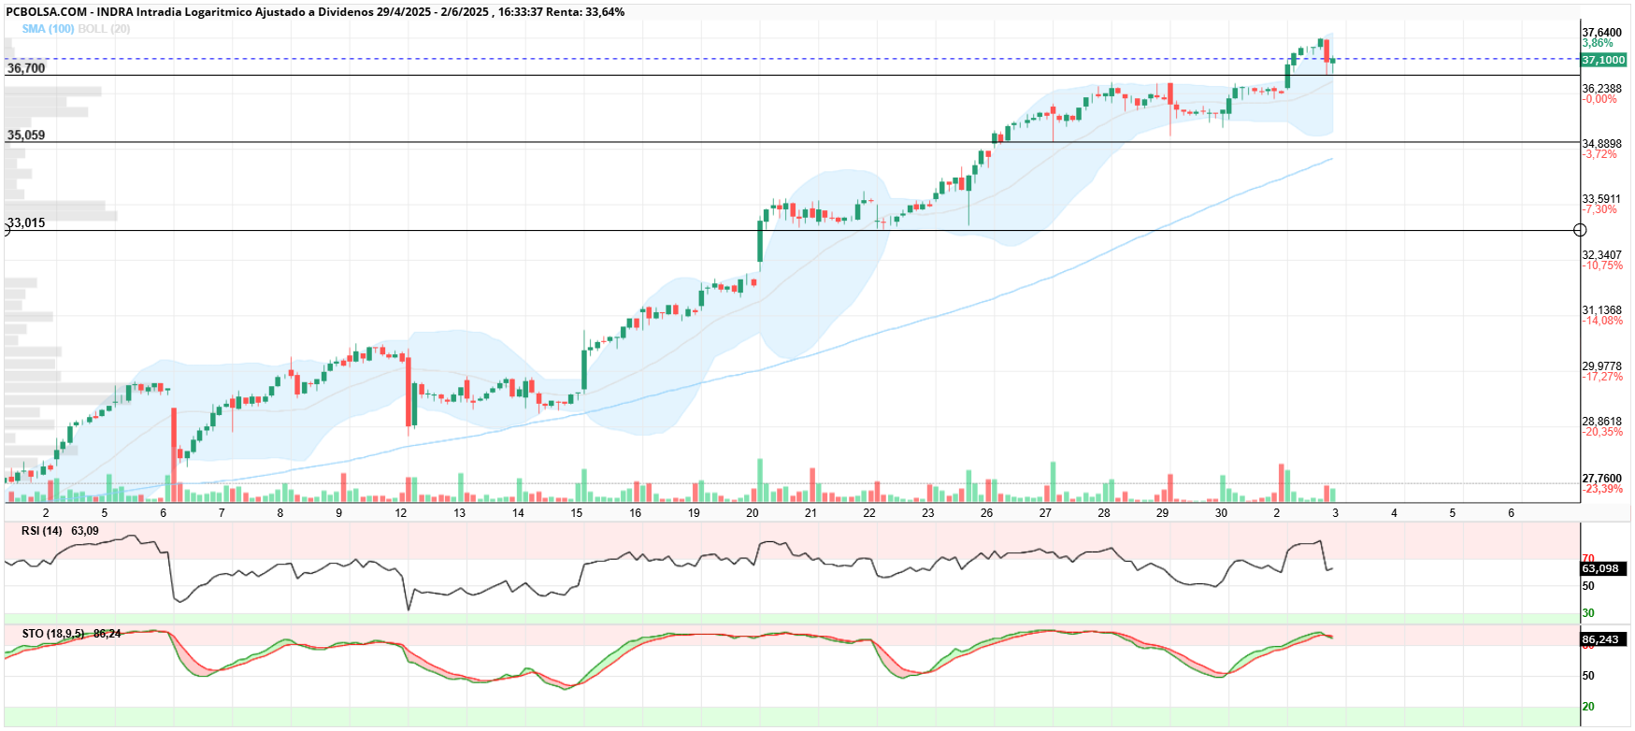Select the 36,700 horizontal line label
The width and height of the screenshot is (1635, 731).
coord(26,68)
